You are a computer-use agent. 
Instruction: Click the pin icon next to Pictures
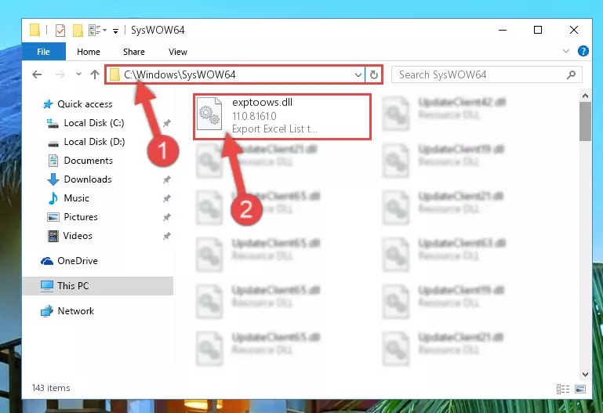(x=166, y=217)
